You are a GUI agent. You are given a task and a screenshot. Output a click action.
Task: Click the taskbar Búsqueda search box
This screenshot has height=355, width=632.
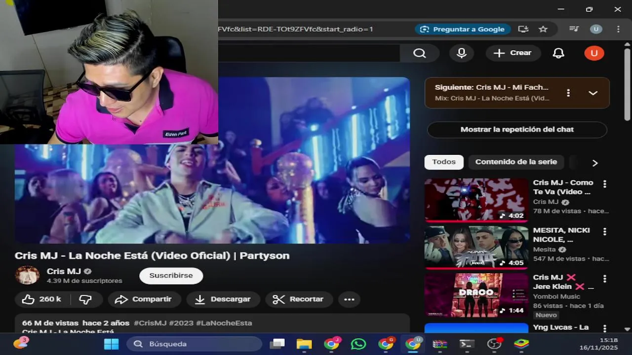[x=195, y=344]
